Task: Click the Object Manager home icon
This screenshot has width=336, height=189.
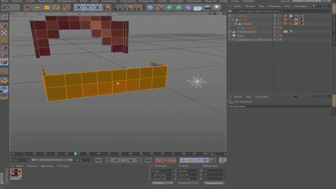Action: 319,6
